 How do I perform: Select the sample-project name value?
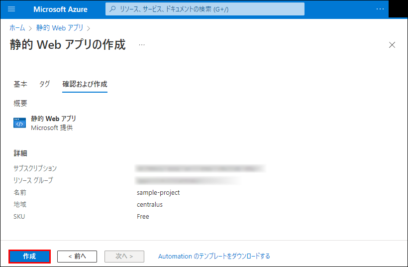tap(158, 192)
